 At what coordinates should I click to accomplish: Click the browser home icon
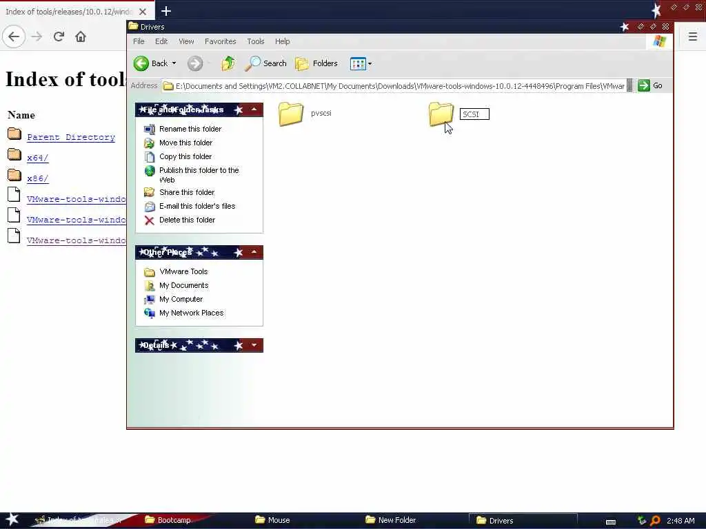pyautogui.click(x=81, y=37)
